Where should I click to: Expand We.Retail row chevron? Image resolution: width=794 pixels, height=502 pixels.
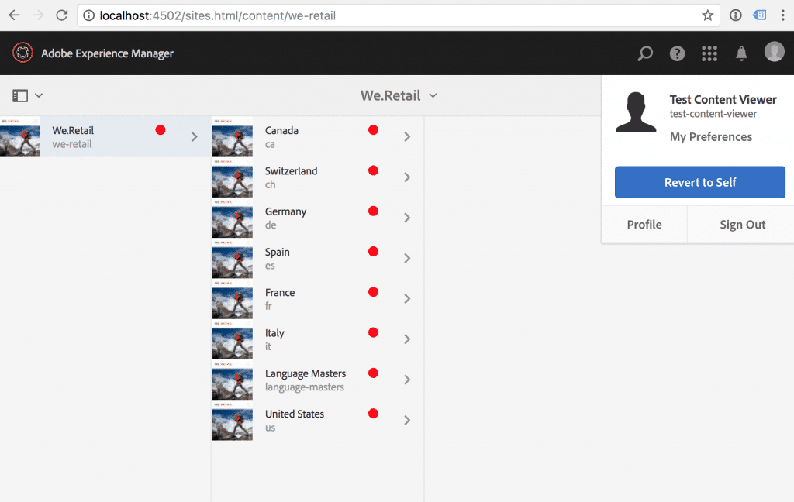point(195,136)
